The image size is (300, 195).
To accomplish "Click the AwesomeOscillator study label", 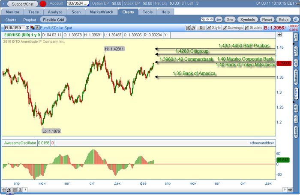I will click(x=20, y=143).
